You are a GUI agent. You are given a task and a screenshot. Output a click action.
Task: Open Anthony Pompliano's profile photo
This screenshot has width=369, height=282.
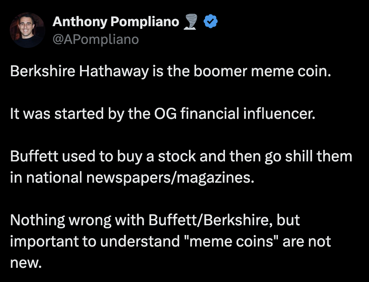tap(27, 30)
